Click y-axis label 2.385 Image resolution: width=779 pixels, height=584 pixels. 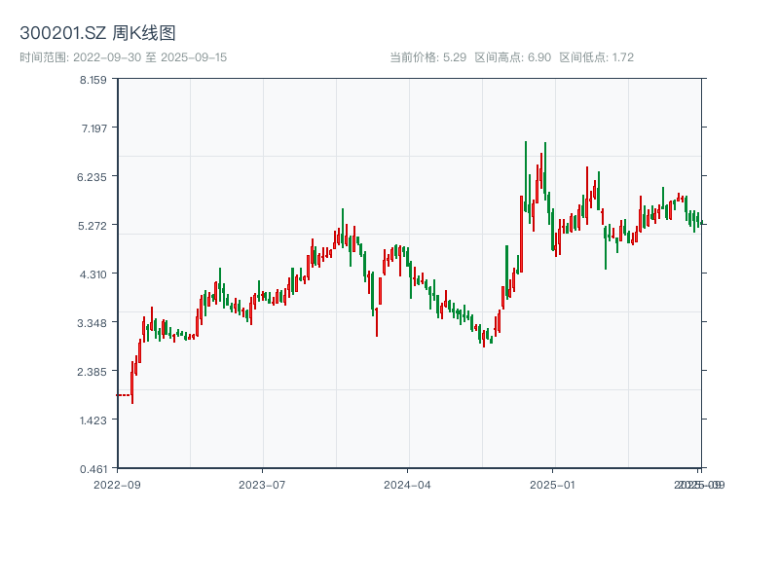[x=92, y=372]
